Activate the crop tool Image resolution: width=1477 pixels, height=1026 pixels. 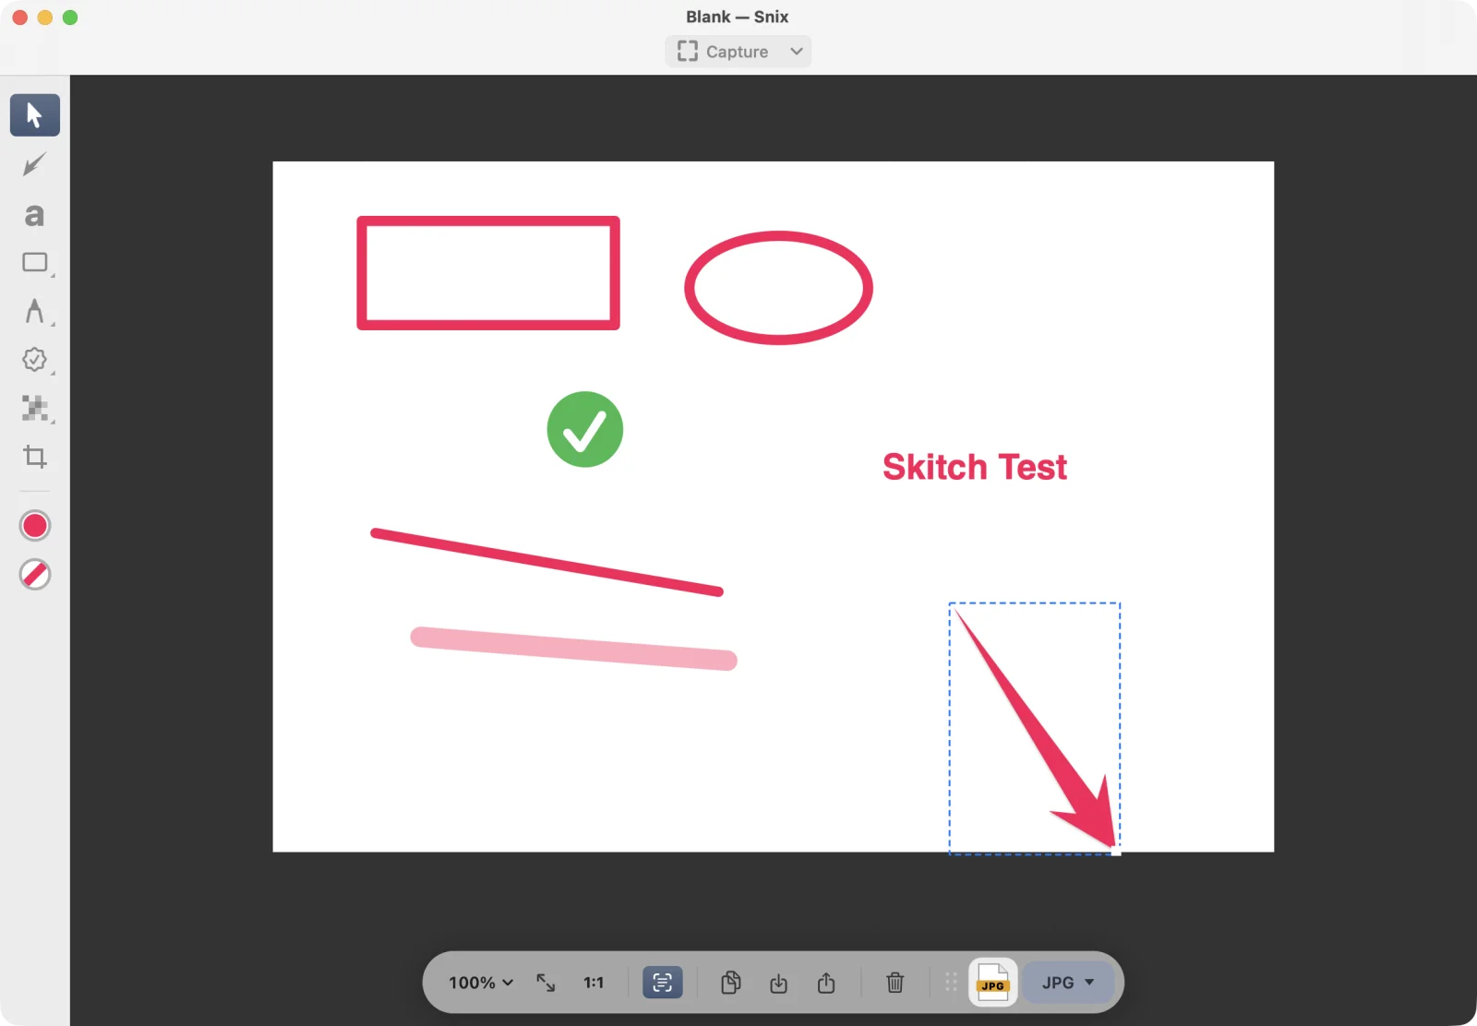35,457
